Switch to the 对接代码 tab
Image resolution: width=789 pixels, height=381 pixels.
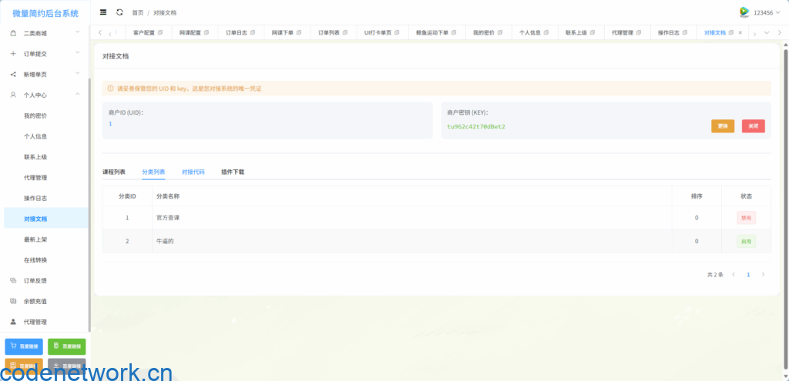(193, 172)
